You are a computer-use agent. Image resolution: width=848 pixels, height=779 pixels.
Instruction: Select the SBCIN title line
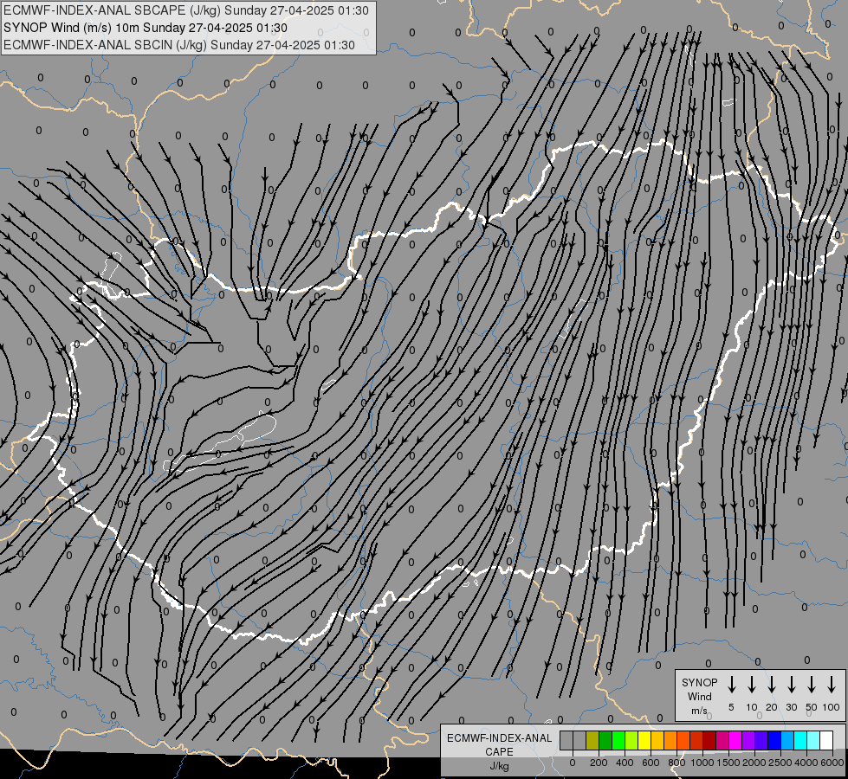tap(179, 45)
